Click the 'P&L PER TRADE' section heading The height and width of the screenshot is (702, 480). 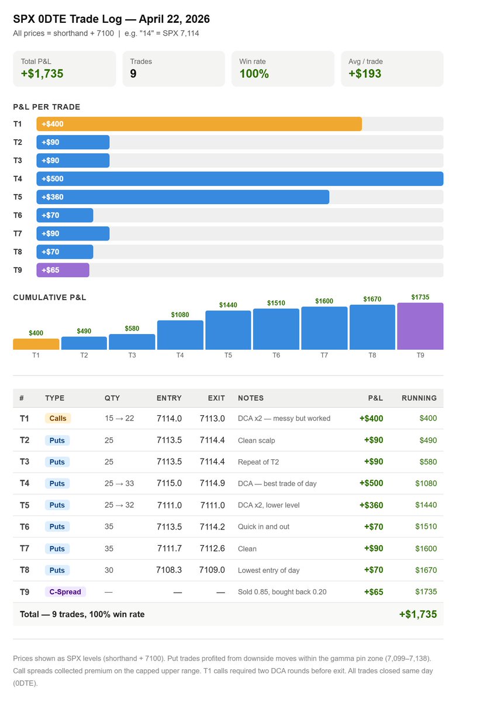(47, 107)
